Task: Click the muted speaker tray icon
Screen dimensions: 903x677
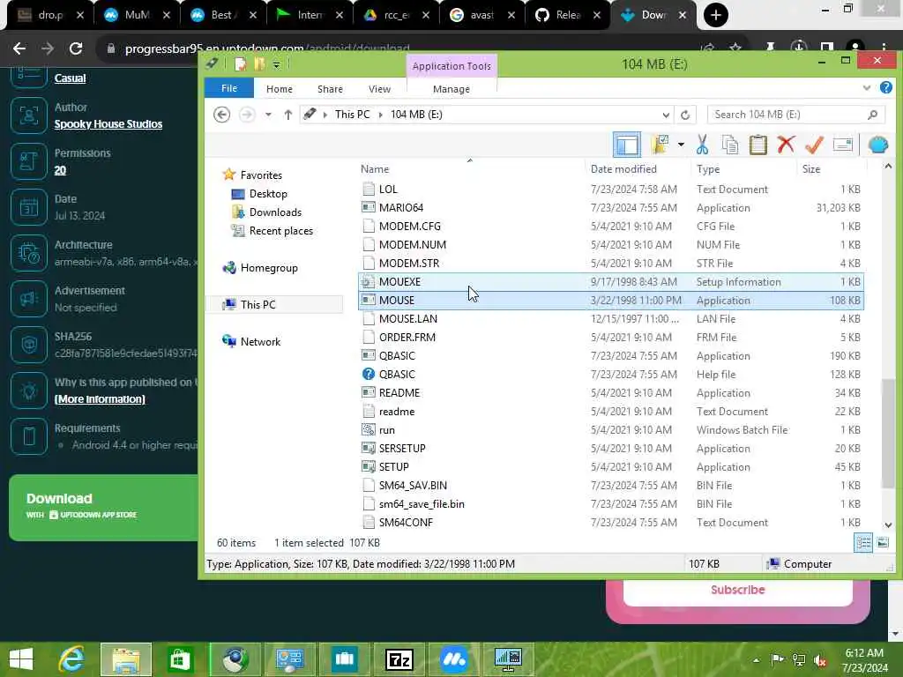Action: click(820, 659)
